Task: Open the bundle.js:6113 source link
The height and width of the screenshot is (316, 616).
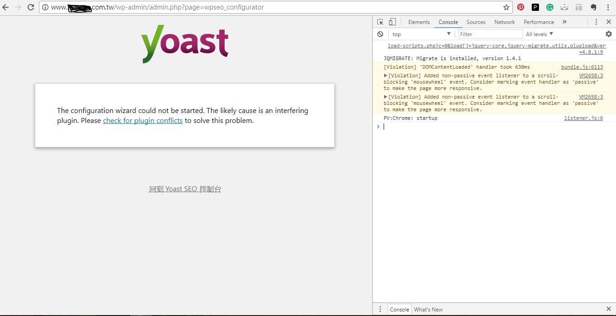Action: point(582,67)
